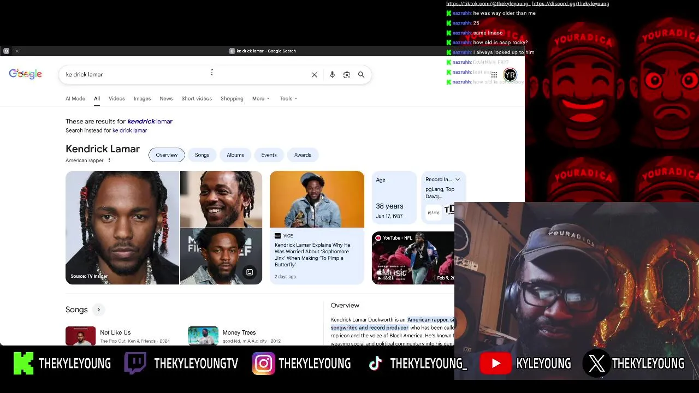The height and width of the screenshot is (393, 699).
Task: Click the tiktok.com/@thekyleyoung_ link
Action: click(488, 4)
